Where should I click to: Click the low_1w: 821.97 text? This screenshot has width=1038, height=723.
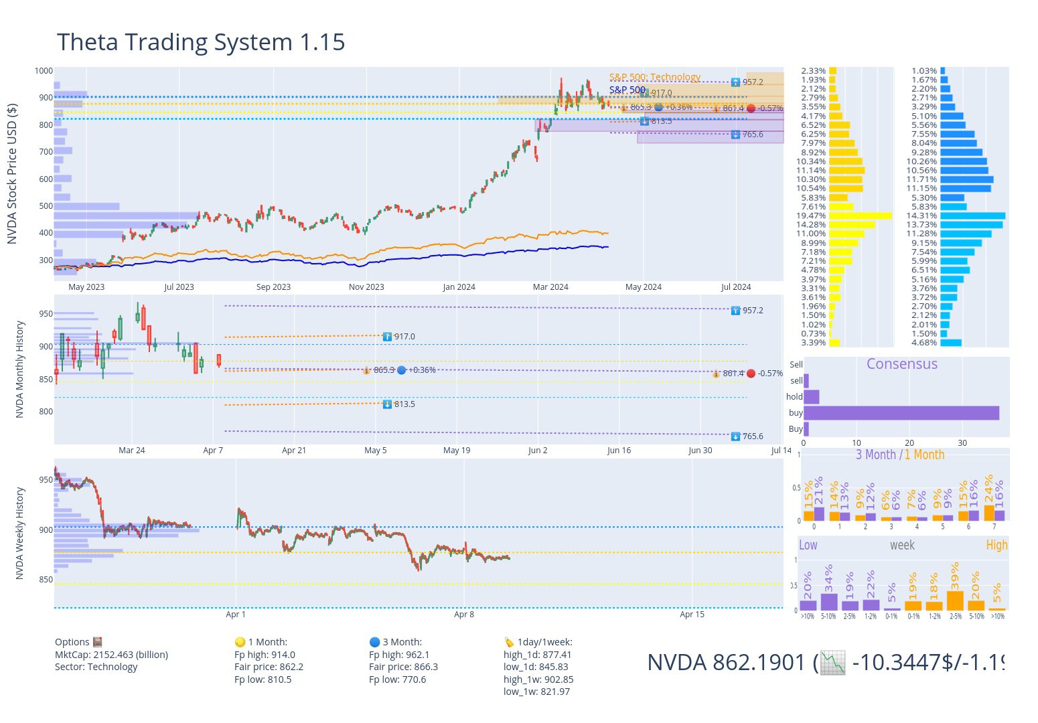536,692
